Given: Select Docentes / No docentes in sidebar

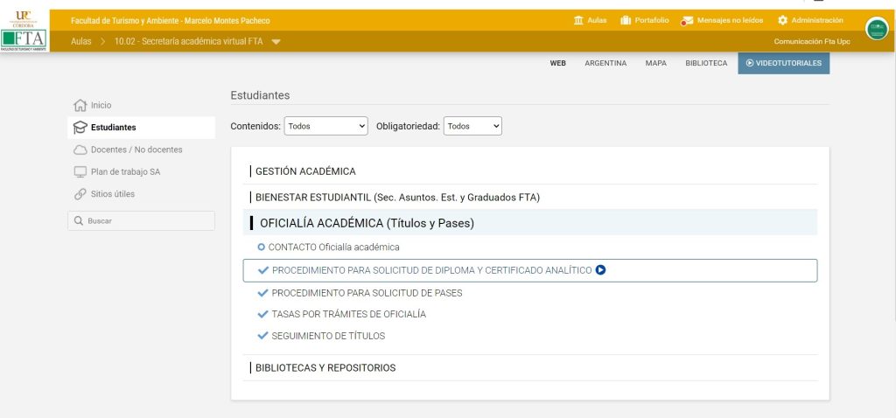Looking at the screenshot, I should tap(136, 150).
